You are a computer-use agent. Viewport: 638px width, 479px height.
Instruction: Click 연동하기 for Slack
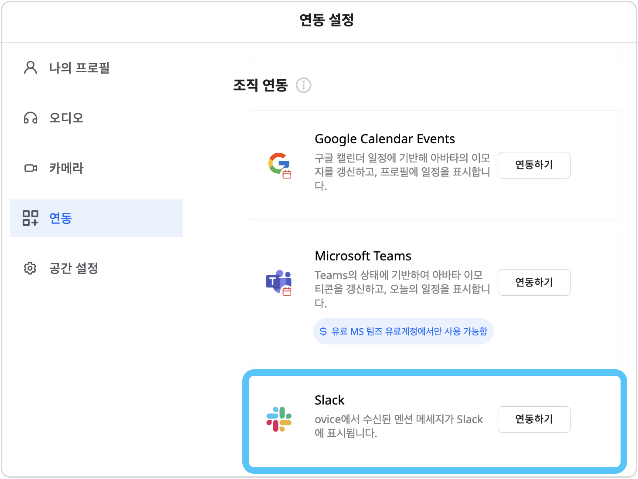click(534, 419)
